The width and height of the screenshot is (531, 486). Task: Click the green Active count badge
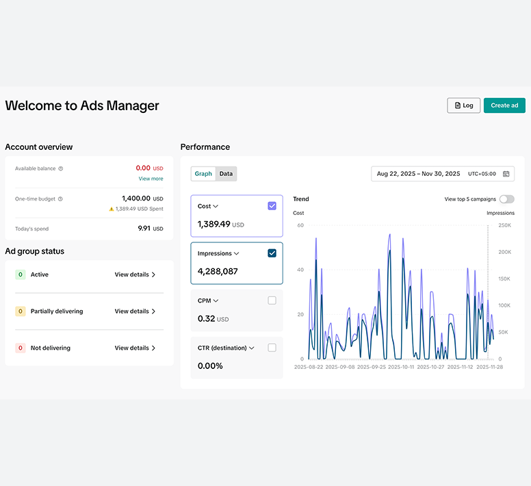[21, 274]
